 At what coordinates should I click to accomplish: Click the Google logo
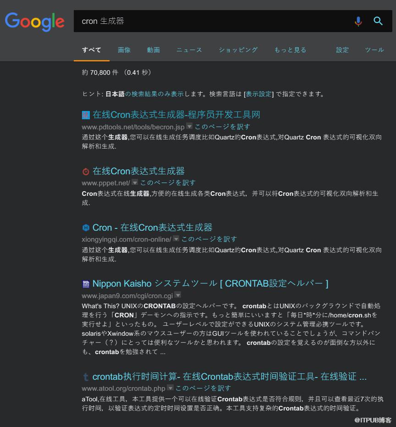coord(34,21)
